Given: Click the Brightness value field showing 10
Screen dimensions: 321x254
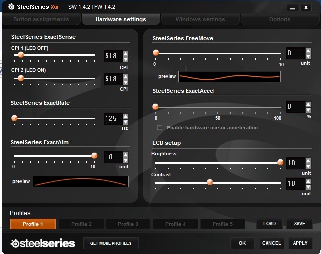Looking at the screenshot, I should pos(296,163).
